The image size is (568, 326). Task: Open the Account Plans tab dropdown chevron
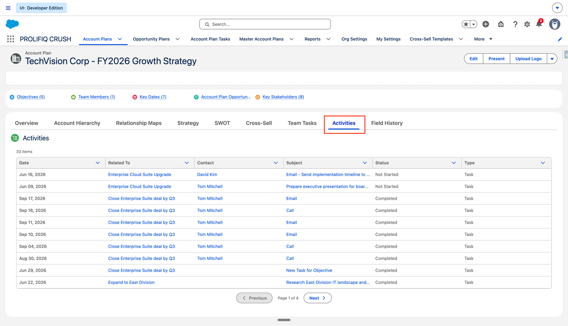pyautogui.click(x=120, y=39)
